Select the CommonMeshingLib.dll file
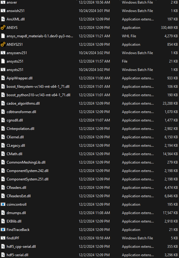 pyautogui.click(x=26, y=162)
